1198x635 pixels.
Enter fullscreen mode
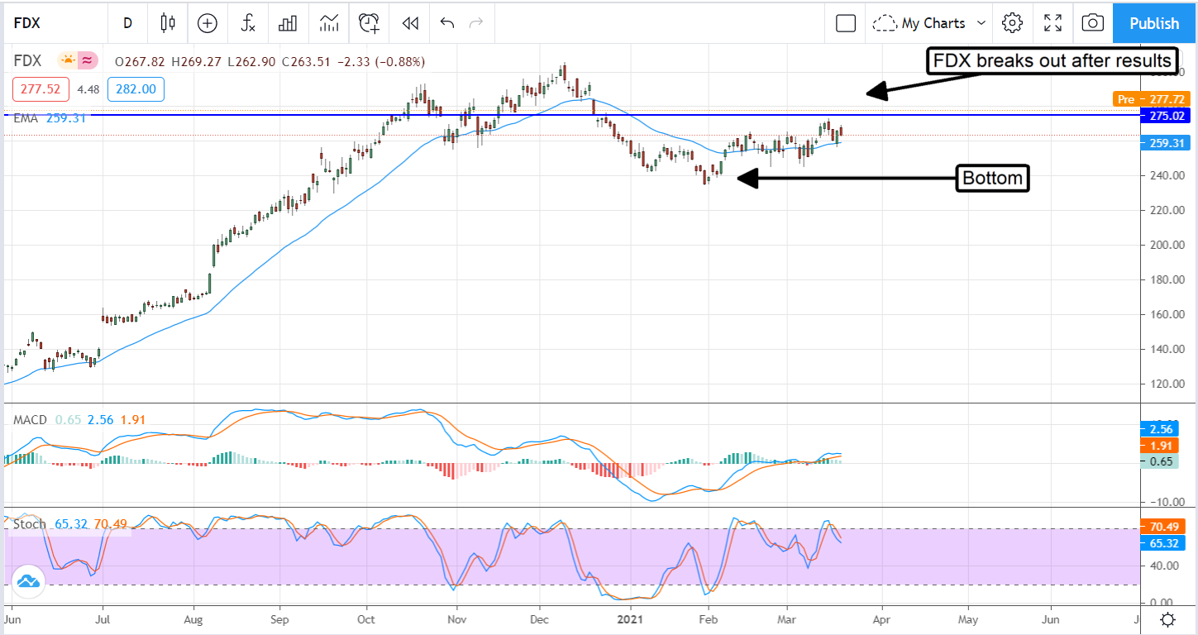(x=1052, y=23)
